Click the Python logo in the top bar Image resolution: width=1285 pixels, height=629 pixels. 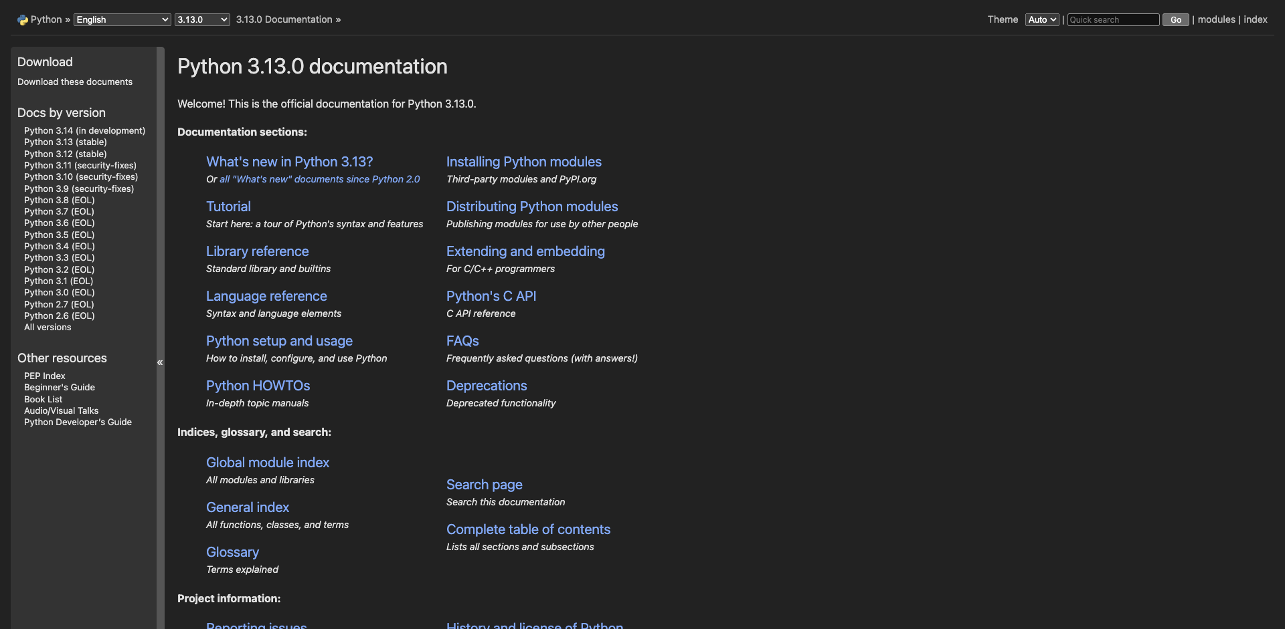tap(23, 19)
